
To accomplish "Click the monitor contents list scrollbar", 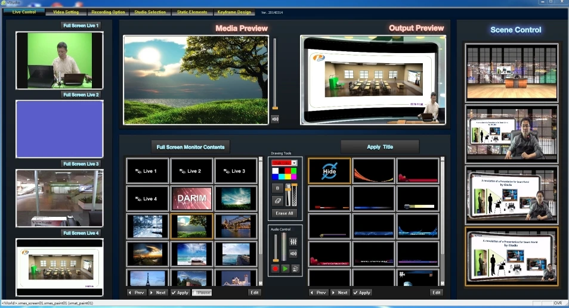I will 260,221.
